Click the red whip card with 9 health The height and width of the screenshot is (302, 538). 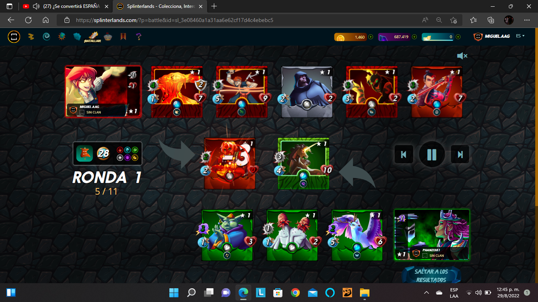(242, 92)
